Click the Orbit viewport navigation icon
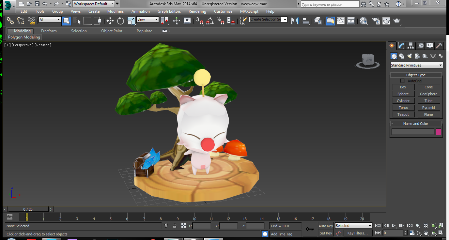Viewport: 449px width, 240px height. (434, 233)
